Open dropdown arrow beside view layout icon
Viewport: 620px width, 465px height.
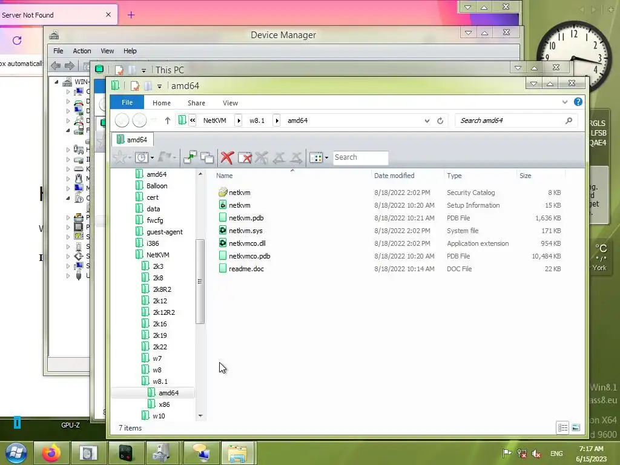[x=326, y=158]
